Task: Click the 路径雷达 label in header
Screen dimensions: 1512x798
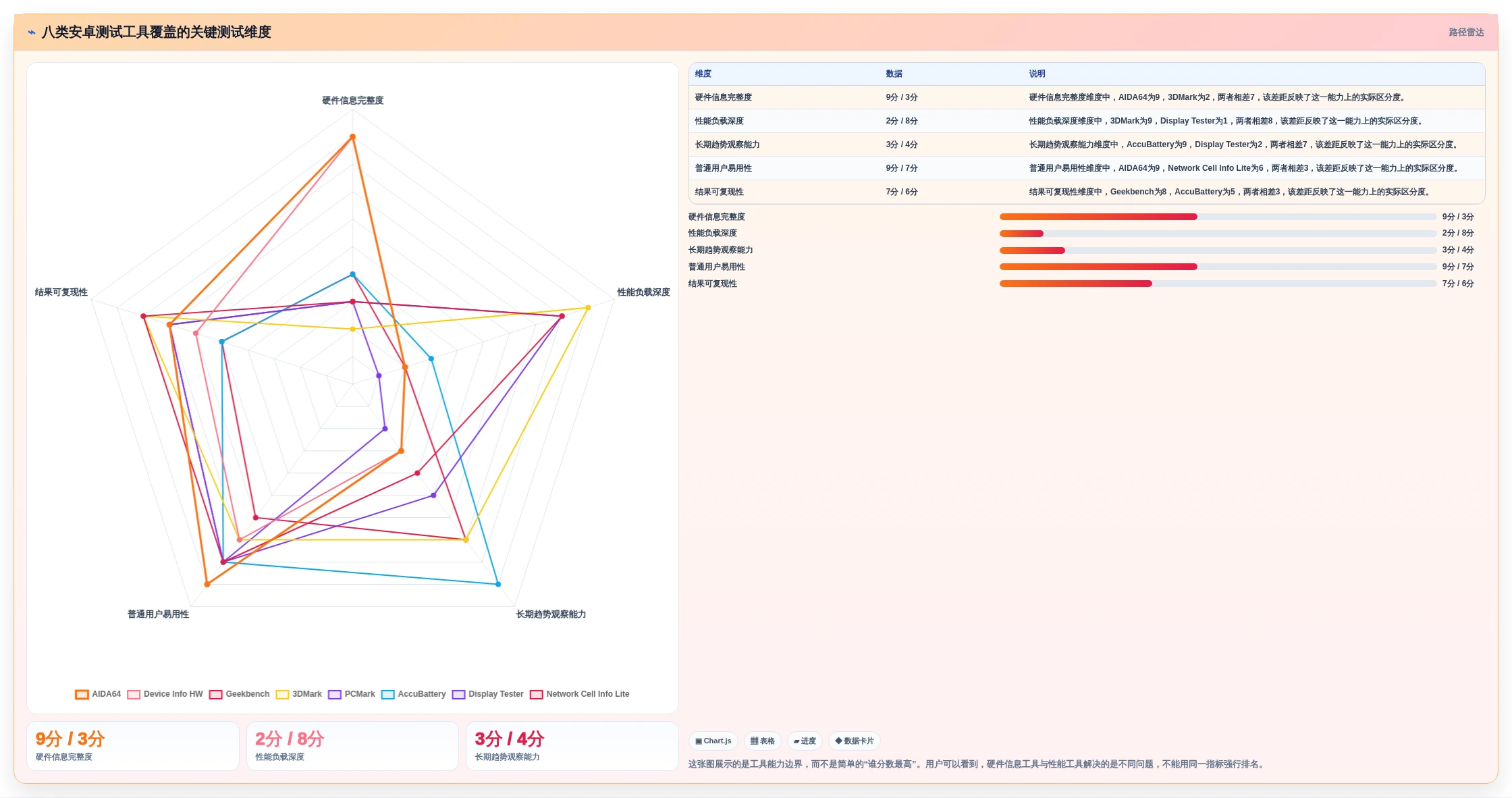Action: click(x=1466, y=32)
